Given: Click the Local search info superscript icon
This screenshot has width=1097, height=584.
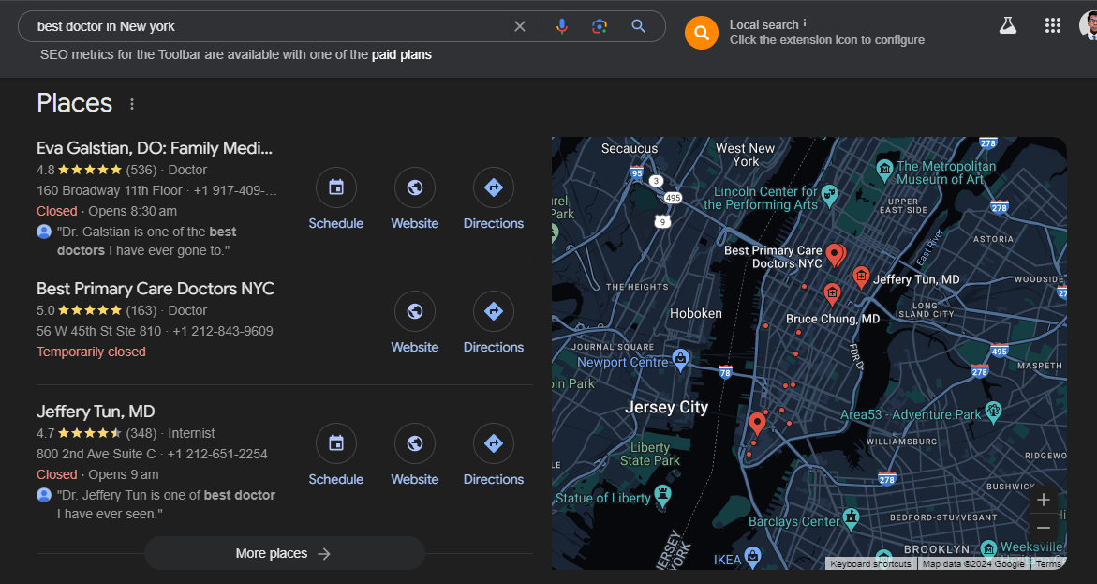Looking at the screenshot, I should [805, 22].
